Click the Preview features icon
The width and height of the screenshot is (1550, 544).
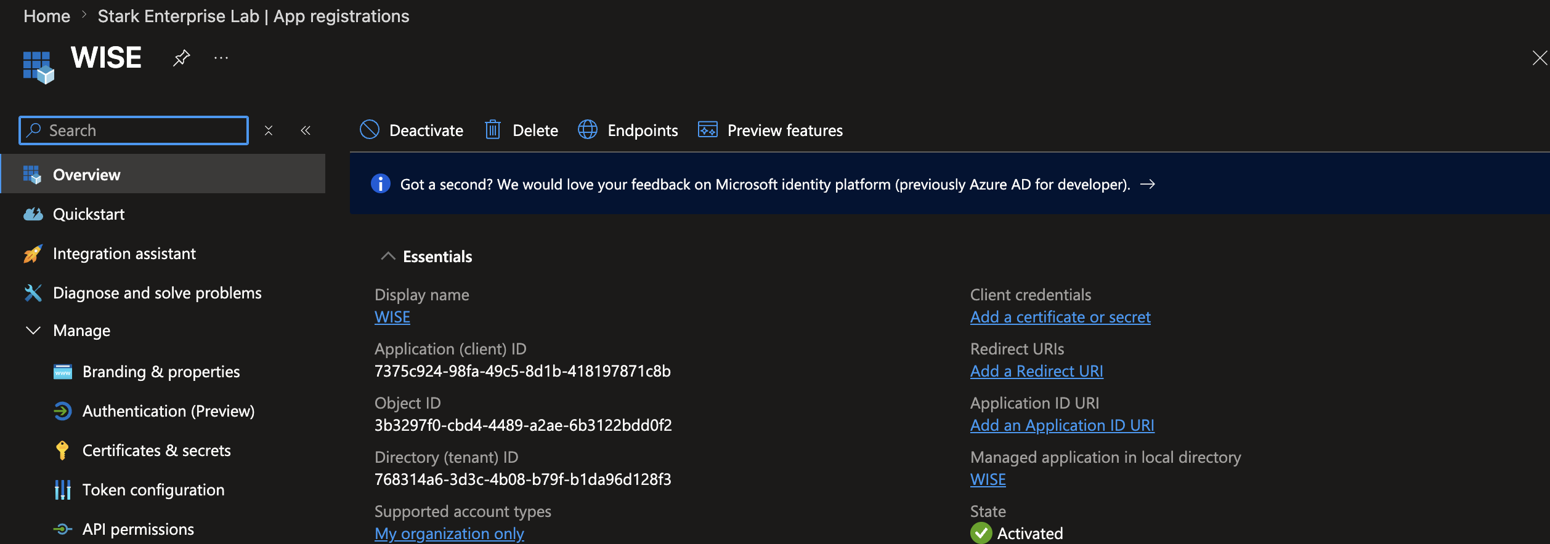708,129
